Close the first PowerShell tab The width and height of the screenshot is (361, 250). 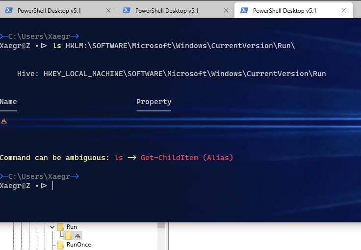pyautogui.click(x=108, y=10)
